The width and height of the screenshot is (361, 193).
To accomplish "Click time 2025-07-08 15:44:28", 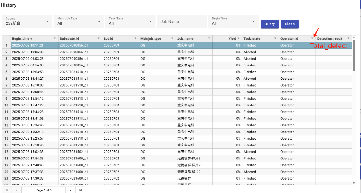I will 28,112.
